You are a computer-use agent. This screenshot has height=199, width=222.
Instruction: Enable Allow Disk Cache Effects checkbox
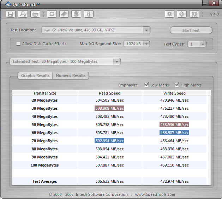(18, 44)
